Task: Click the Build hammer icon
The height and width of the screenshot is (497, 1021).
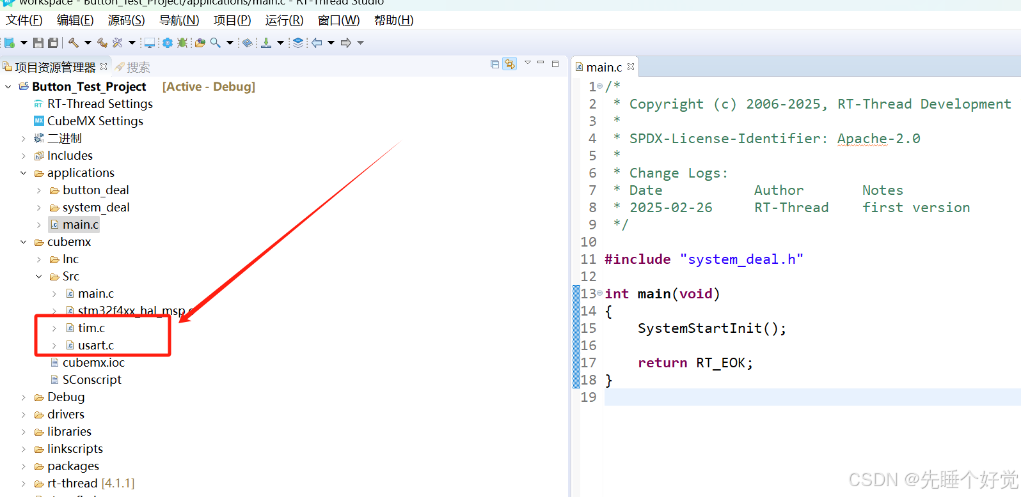Action: pos(74,43)
